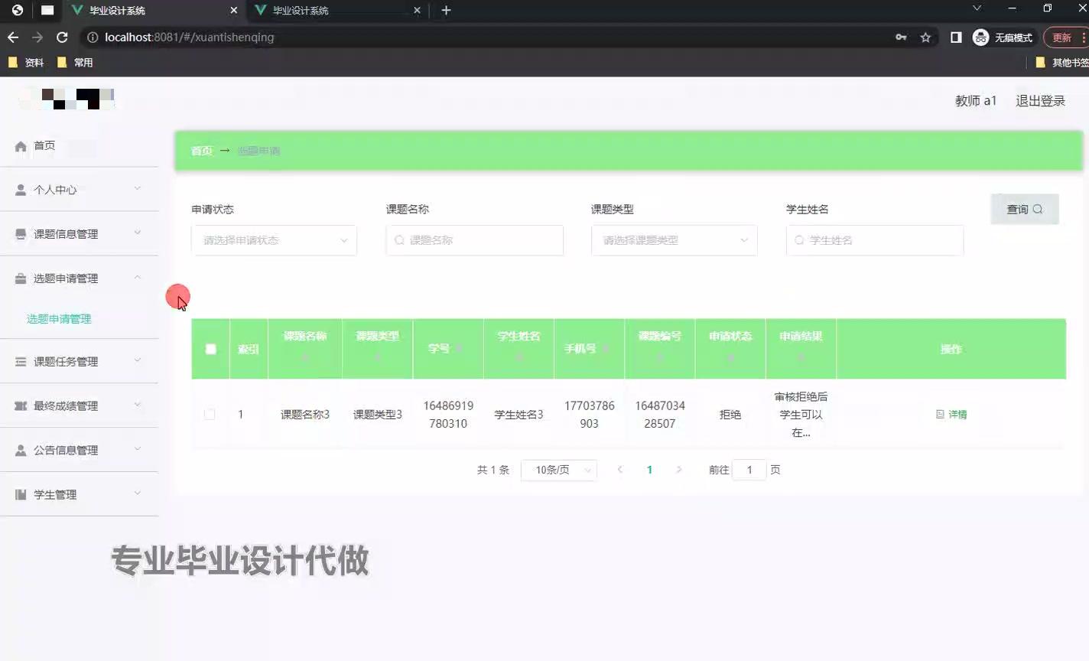Click the previous page arrow
1089x661 pixels.
[620, 470]
